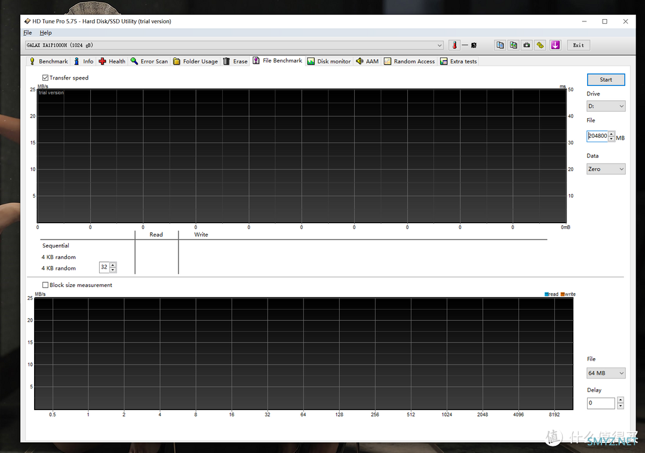Open options via yellow gears icon
645x453 pixels.
pyautogui.click(x=540, y=45)
